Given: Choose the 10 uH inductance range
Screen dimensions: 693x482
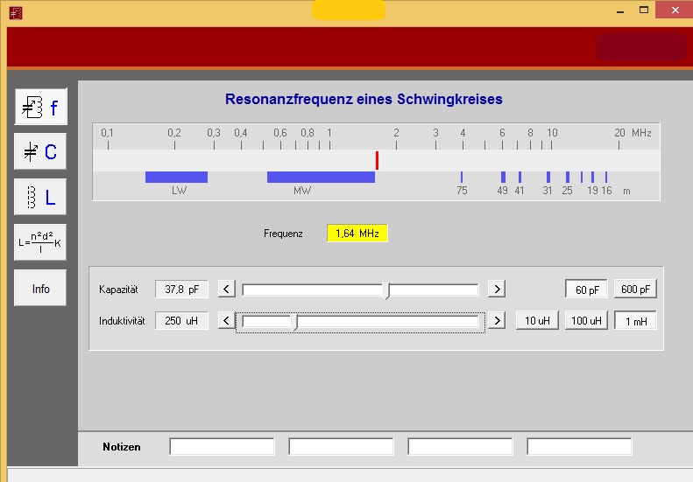Looking at the screenshot, I should [537, 321].
